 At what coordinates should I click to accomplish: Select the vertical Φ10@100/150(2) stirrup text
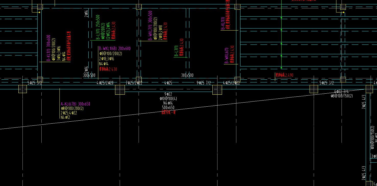[x=372, y=137]
